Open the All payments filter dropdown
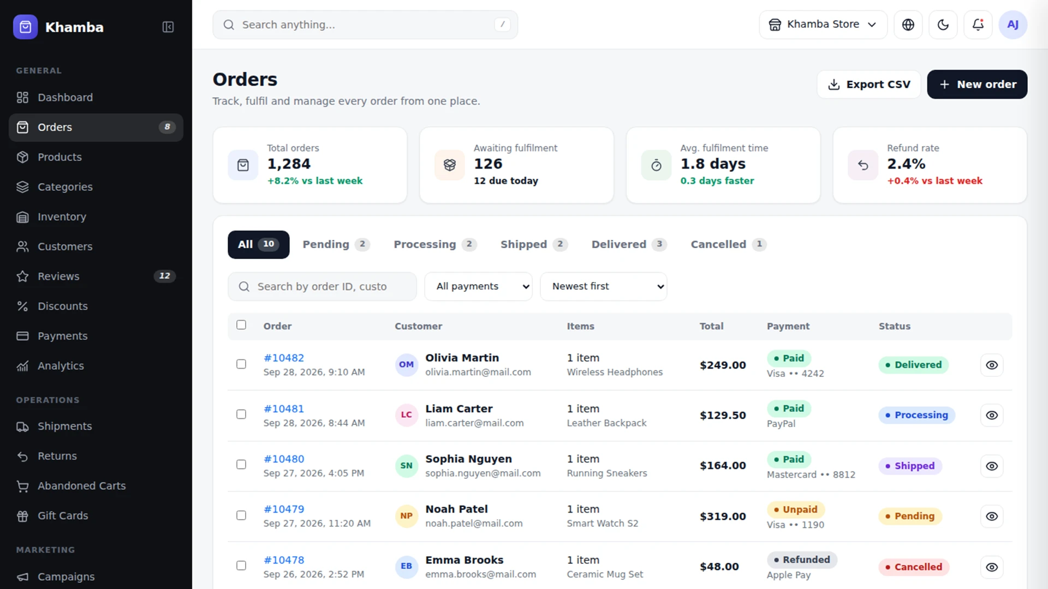This screenshot has width=1048, height=589. pyautogui.click(x=479, y=286)
